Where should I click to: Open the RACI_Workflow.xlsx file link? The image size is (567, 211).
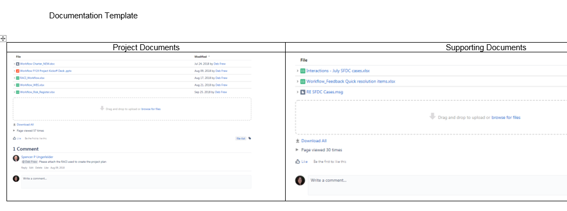32,78
